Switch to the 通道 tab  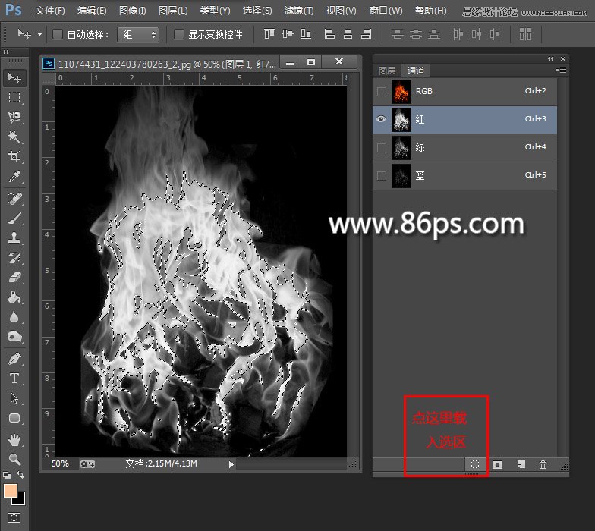click(x=416, y=71)
